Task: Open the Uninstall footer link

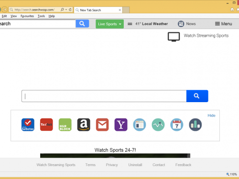Action: (x=135, y=165)
